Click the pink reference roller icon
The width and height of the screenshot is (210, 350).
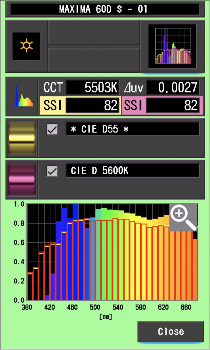pos(22,179)
